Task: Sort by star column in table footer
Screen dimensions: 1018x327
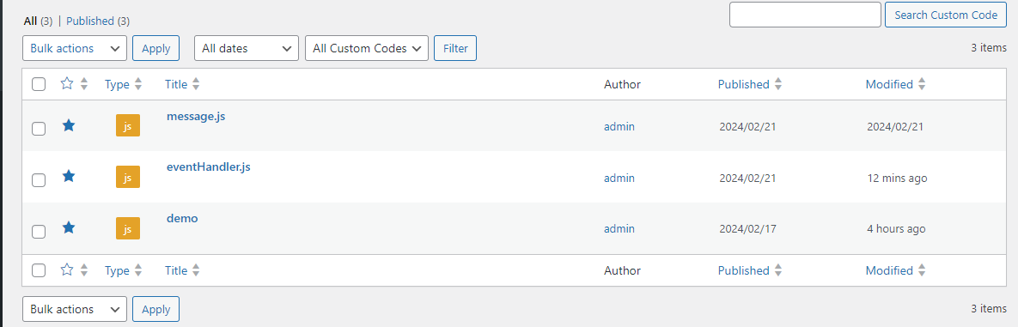Action: pyautogui.click(x=74, y=270)
